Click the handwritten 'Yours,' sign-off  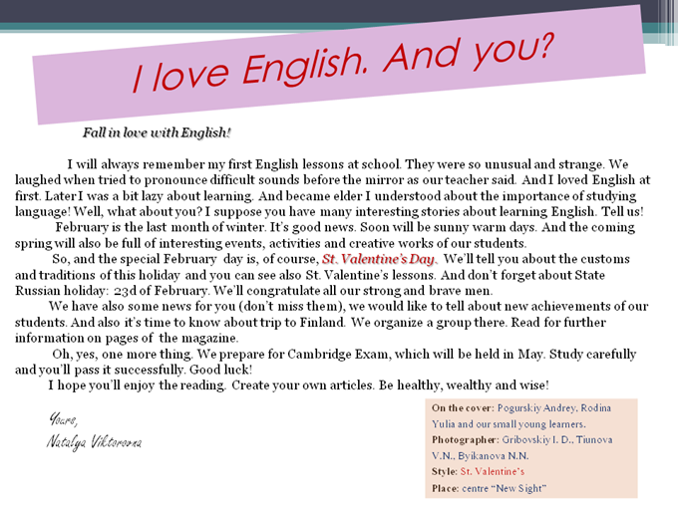(x=63, y=418)
